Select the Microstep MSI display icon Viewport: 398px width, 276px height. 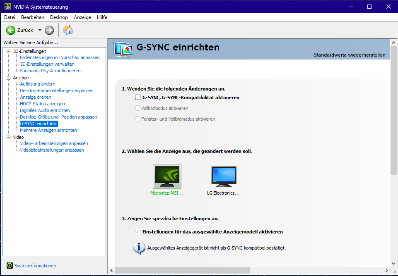click(x=167, y=176)
